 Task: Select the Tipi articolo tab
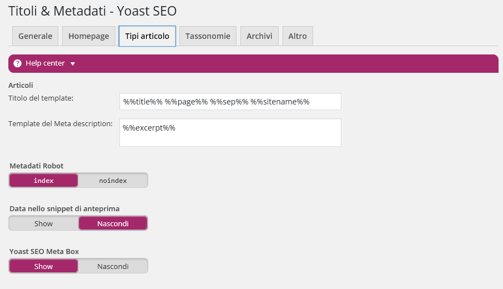click(x=147, y=36)
